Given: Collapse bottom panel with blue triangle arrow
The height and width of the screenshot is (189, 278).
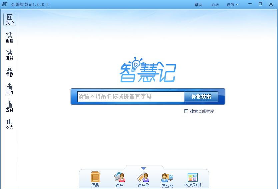Looking at the screenshot, I should coord(143,168).
